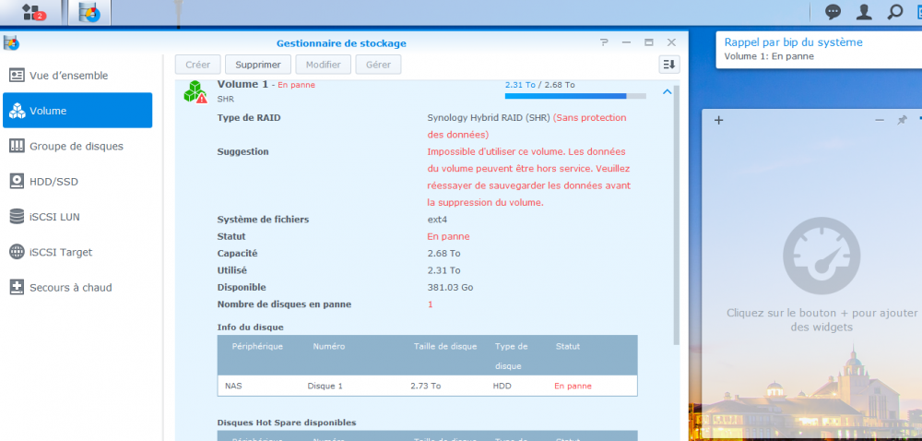922x441 pixels.
Task: Select the Disque 1 table cell
Action: pyautogui.click(x=325, y=387)
